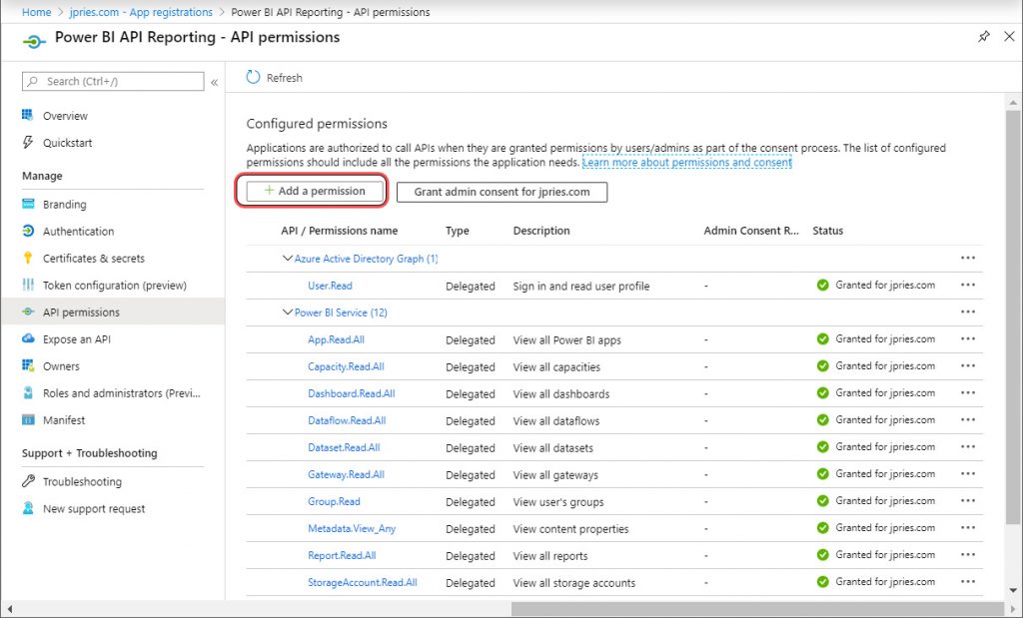1023x618 pixels.
Task: Click the Refresh icon in toolbar
Action: tap(253, 78)
